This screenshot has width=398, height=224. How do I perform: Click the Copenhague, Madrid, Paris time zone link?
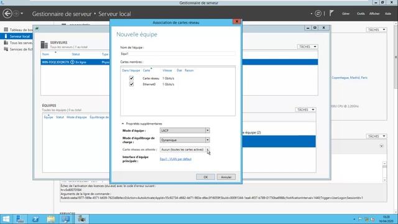[349, 78]
